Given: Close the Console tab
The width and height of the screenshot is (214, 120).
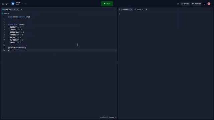Looking at the screenshot, I should coord(132,10).
